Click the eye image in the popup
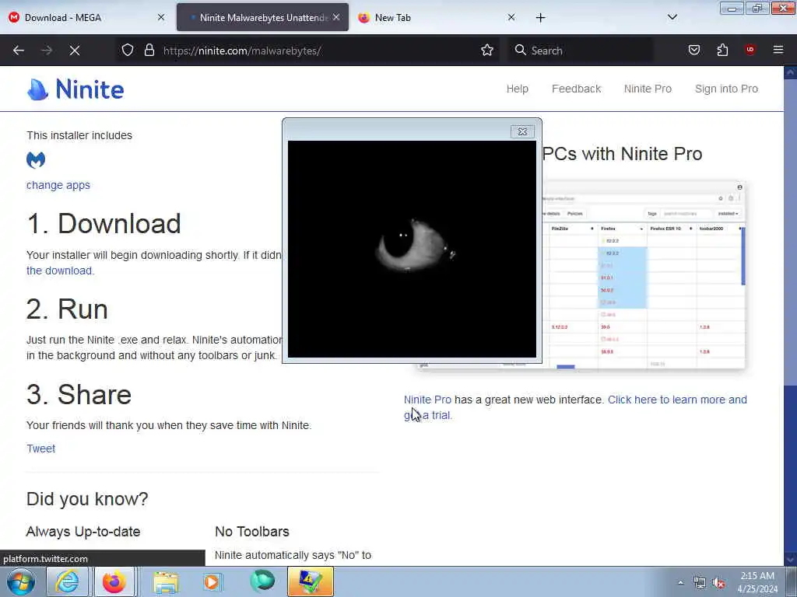Screen dimensions: 797x597 (x=412, y=250)
